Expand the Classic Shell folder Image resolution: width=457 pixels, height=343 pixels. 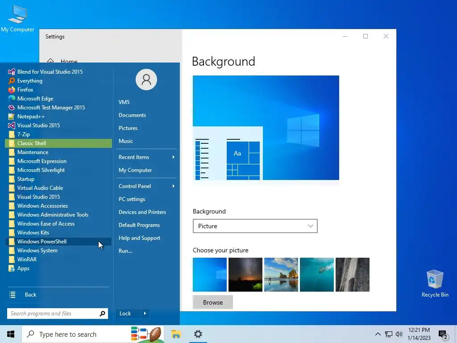[58, 143]
